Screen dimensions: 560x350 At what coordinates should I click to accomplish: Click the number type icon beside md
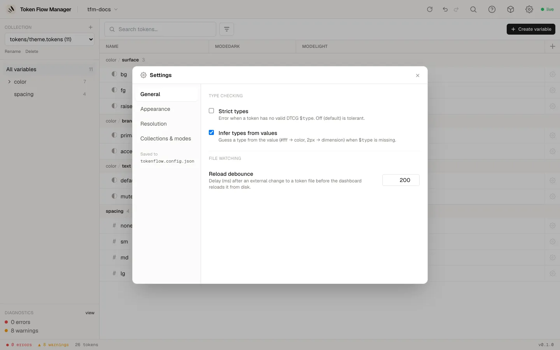pos(114,257)
